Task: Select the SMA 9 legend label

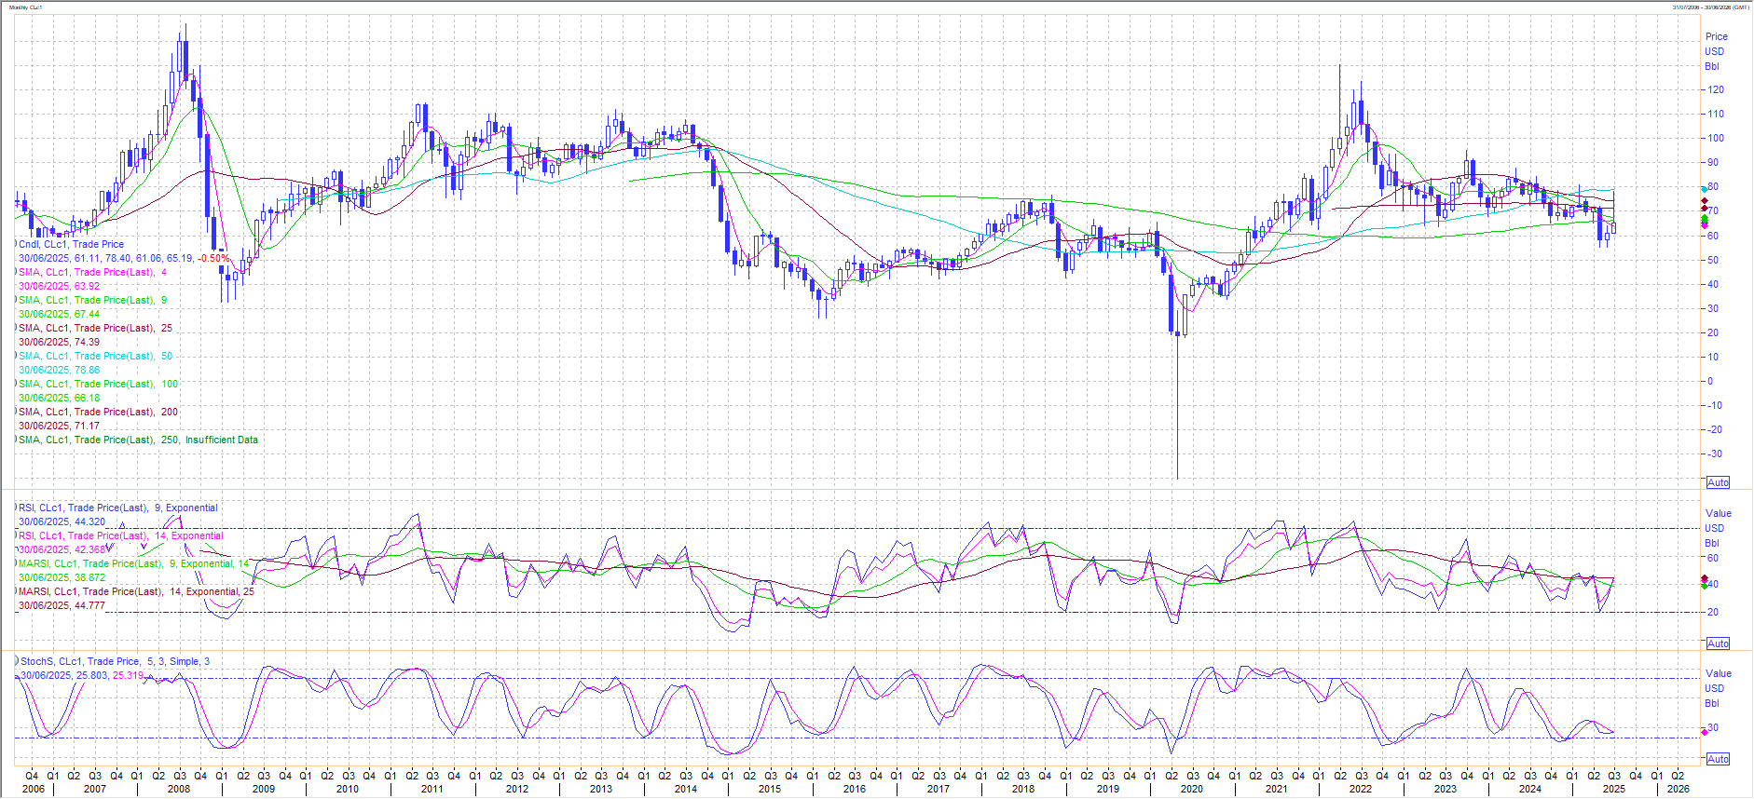Action: [x=92, y=300]
